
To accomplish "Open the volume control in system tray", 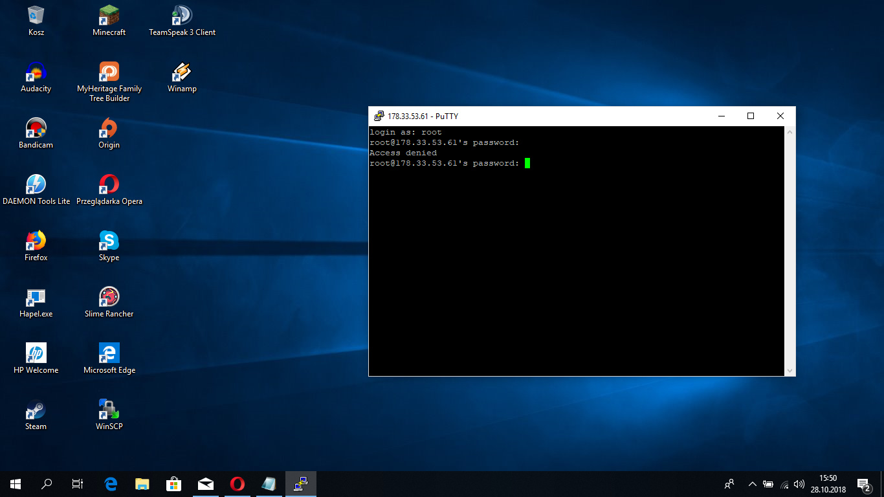I will pos(799,484).
